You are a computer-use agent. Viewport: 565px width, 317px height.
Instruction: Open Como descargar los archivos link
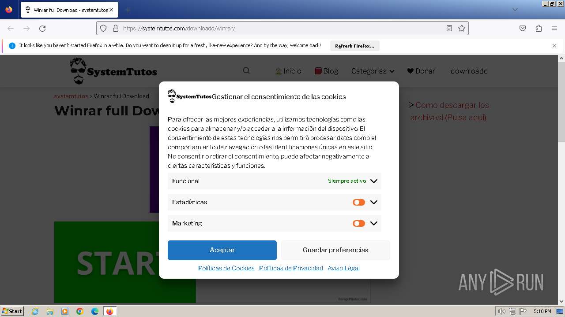pos(448,111)
